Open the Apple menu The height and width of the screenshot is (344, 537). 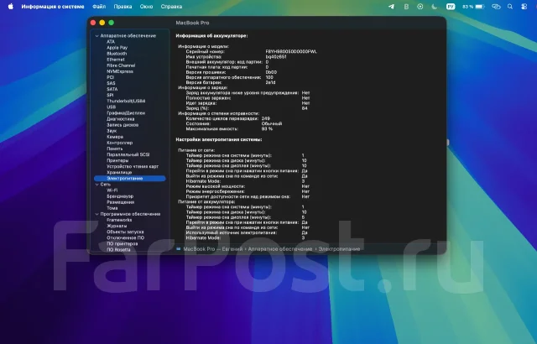11,7
